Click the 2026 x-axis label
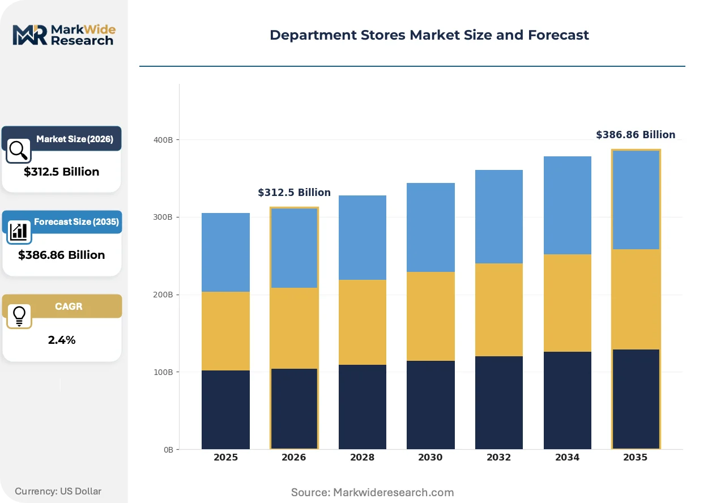Screen dimensions: 712x503 [294, 458]
